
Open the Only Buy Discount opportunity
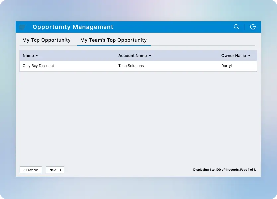pos(38,66)
